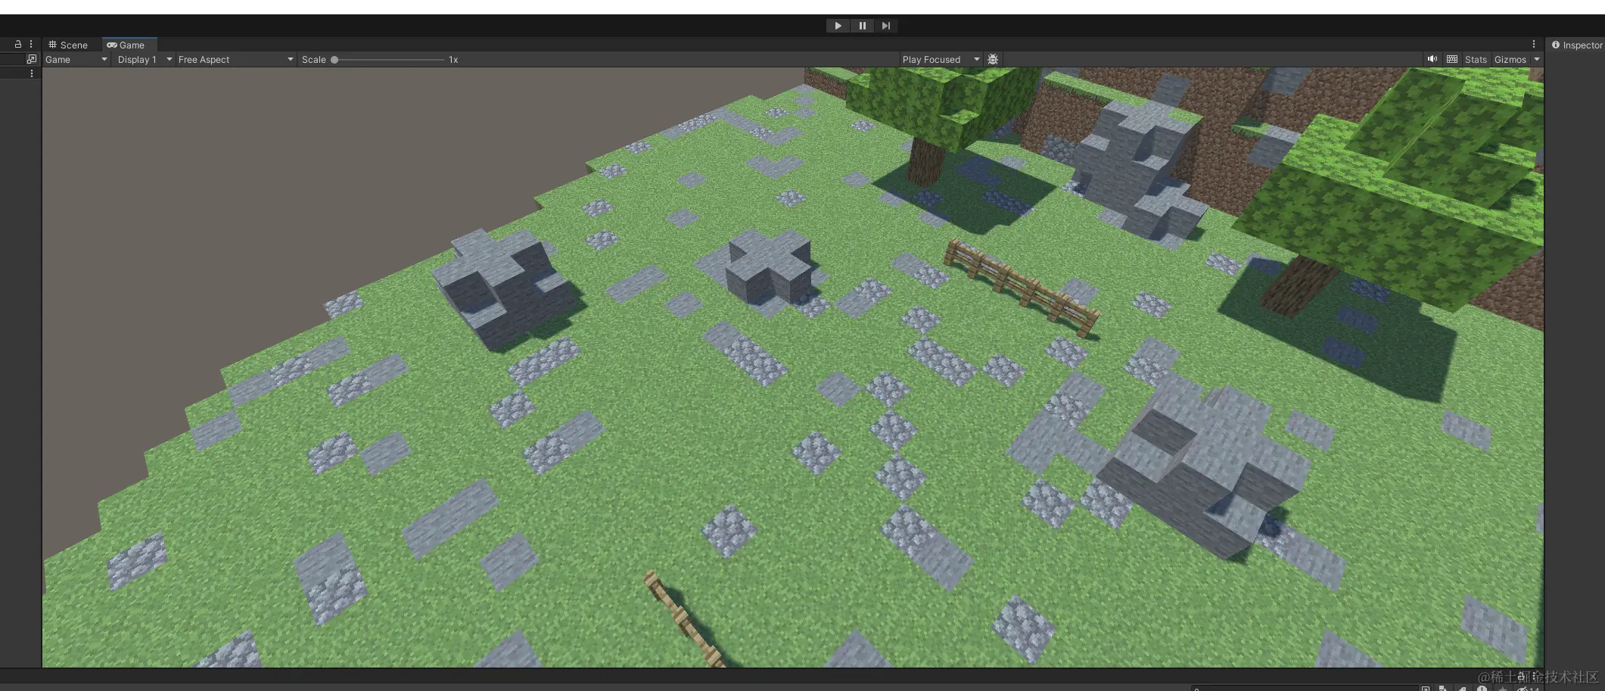Open the options menu below the popout icon
Screen dimensions: 1605x691
tap(31, 73)
